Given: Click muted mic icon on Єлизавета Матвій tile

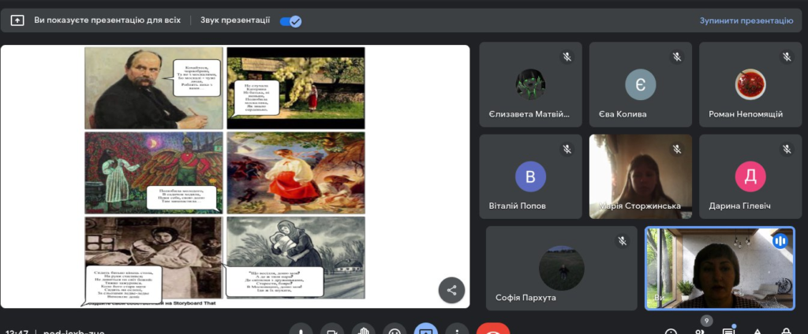Looking at the screenshot, I should coord(567,58).
